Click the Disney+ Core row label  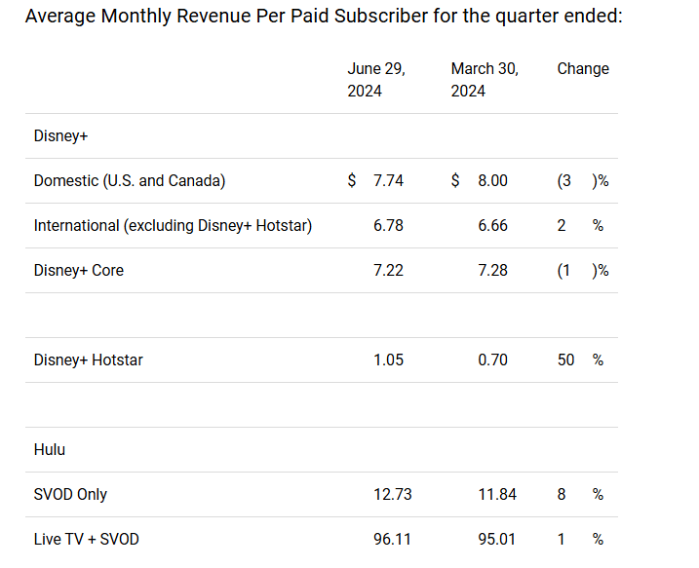coord(79,270)
